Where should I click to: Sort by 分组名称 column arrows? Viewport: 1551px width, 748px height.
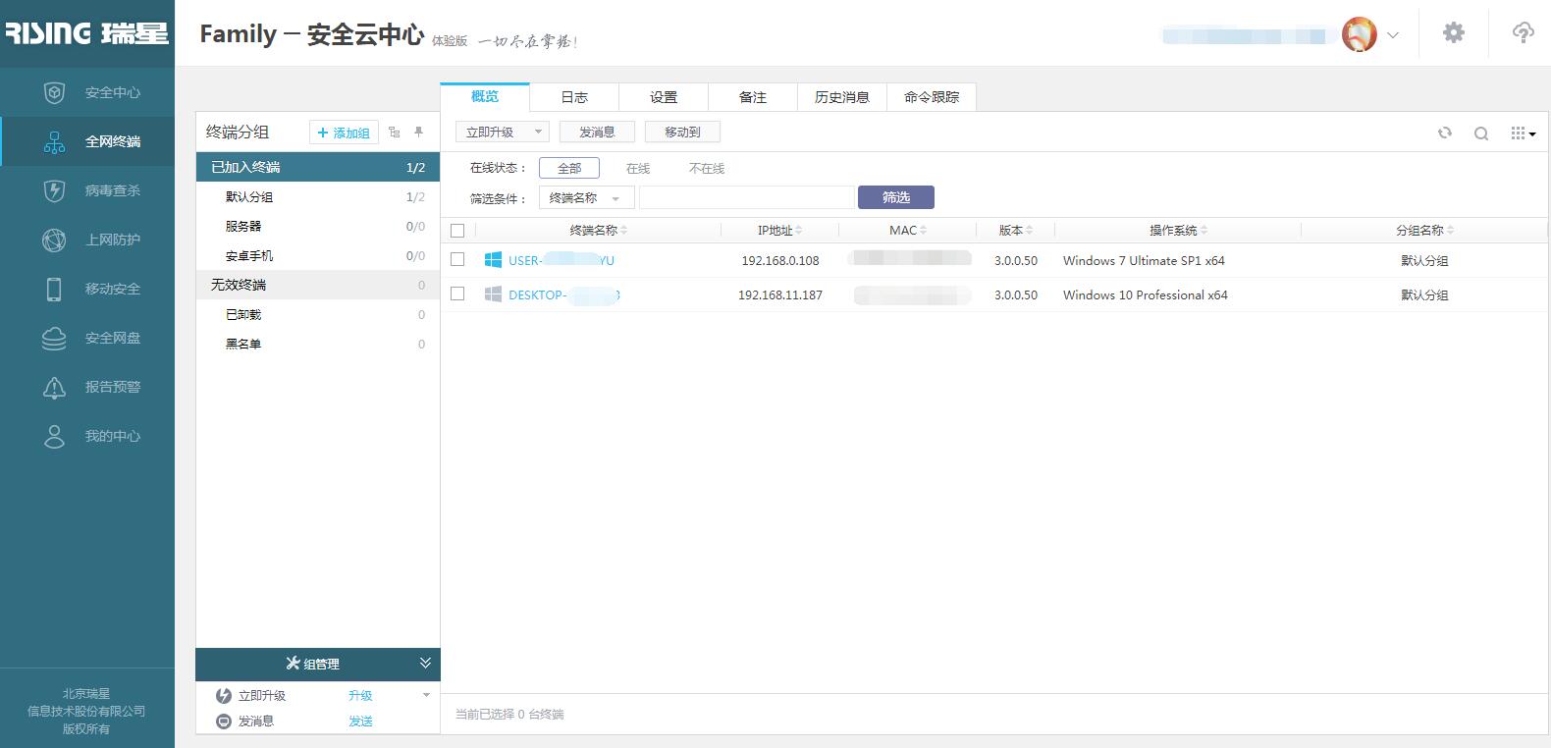click(1450, 231)
